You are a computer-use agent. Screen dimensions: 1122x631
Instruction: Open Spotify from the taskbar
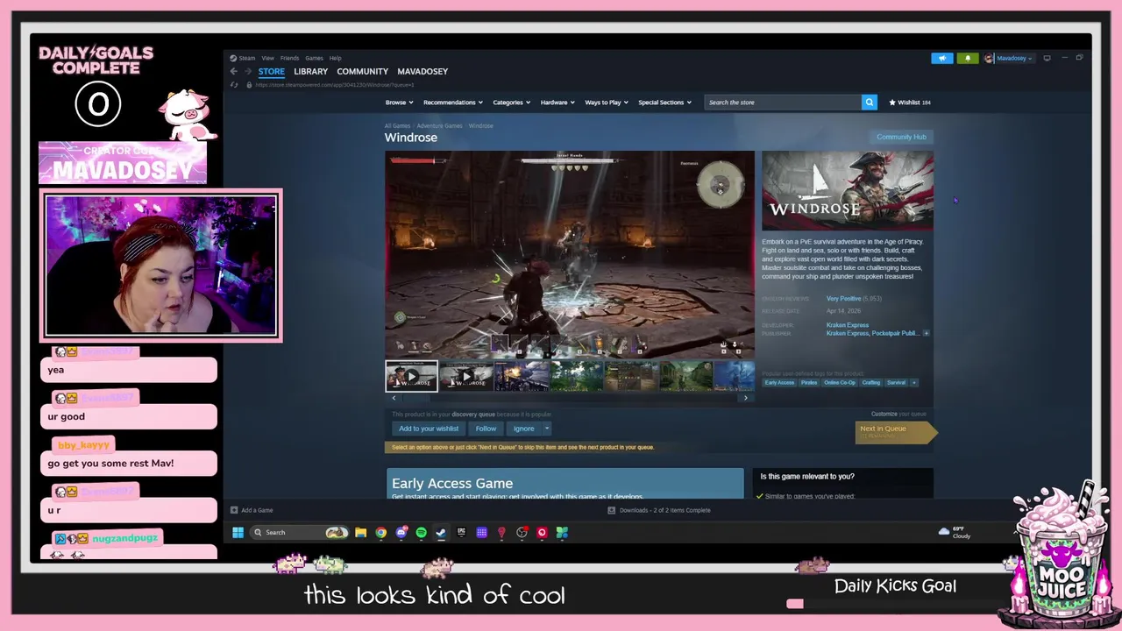click(x=422, y=532)
